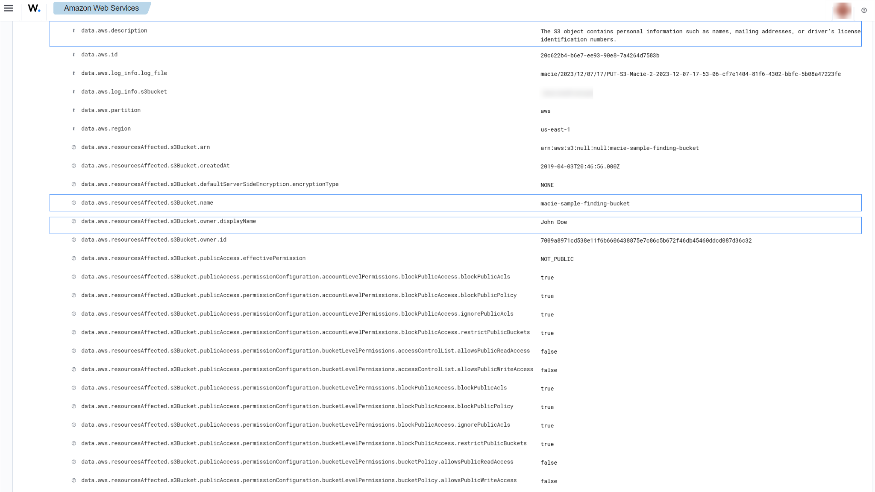Screen dimensions: 875x492
Task: Open the user avatar menu
Action: coord(842,10)
